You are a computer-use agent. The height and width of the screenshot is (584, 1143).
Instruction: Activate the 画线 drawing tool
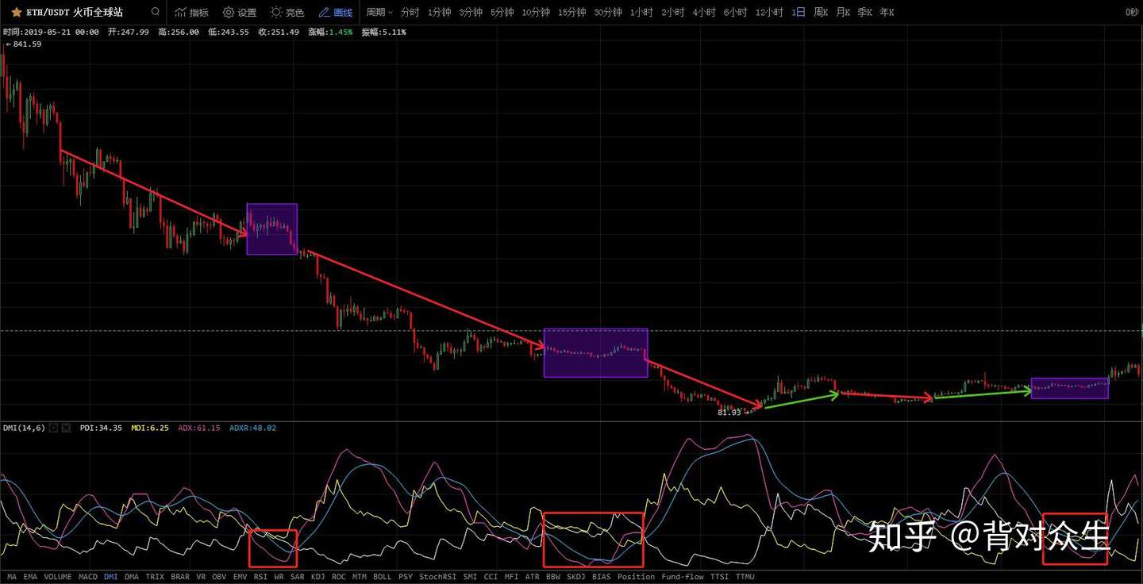[335, 13]
